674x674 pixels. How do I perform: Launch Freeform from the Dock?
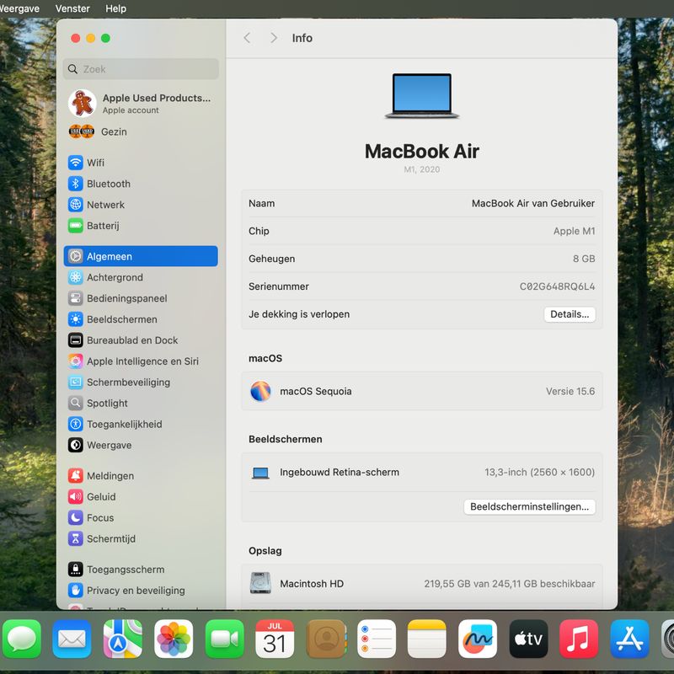[478, 639]
